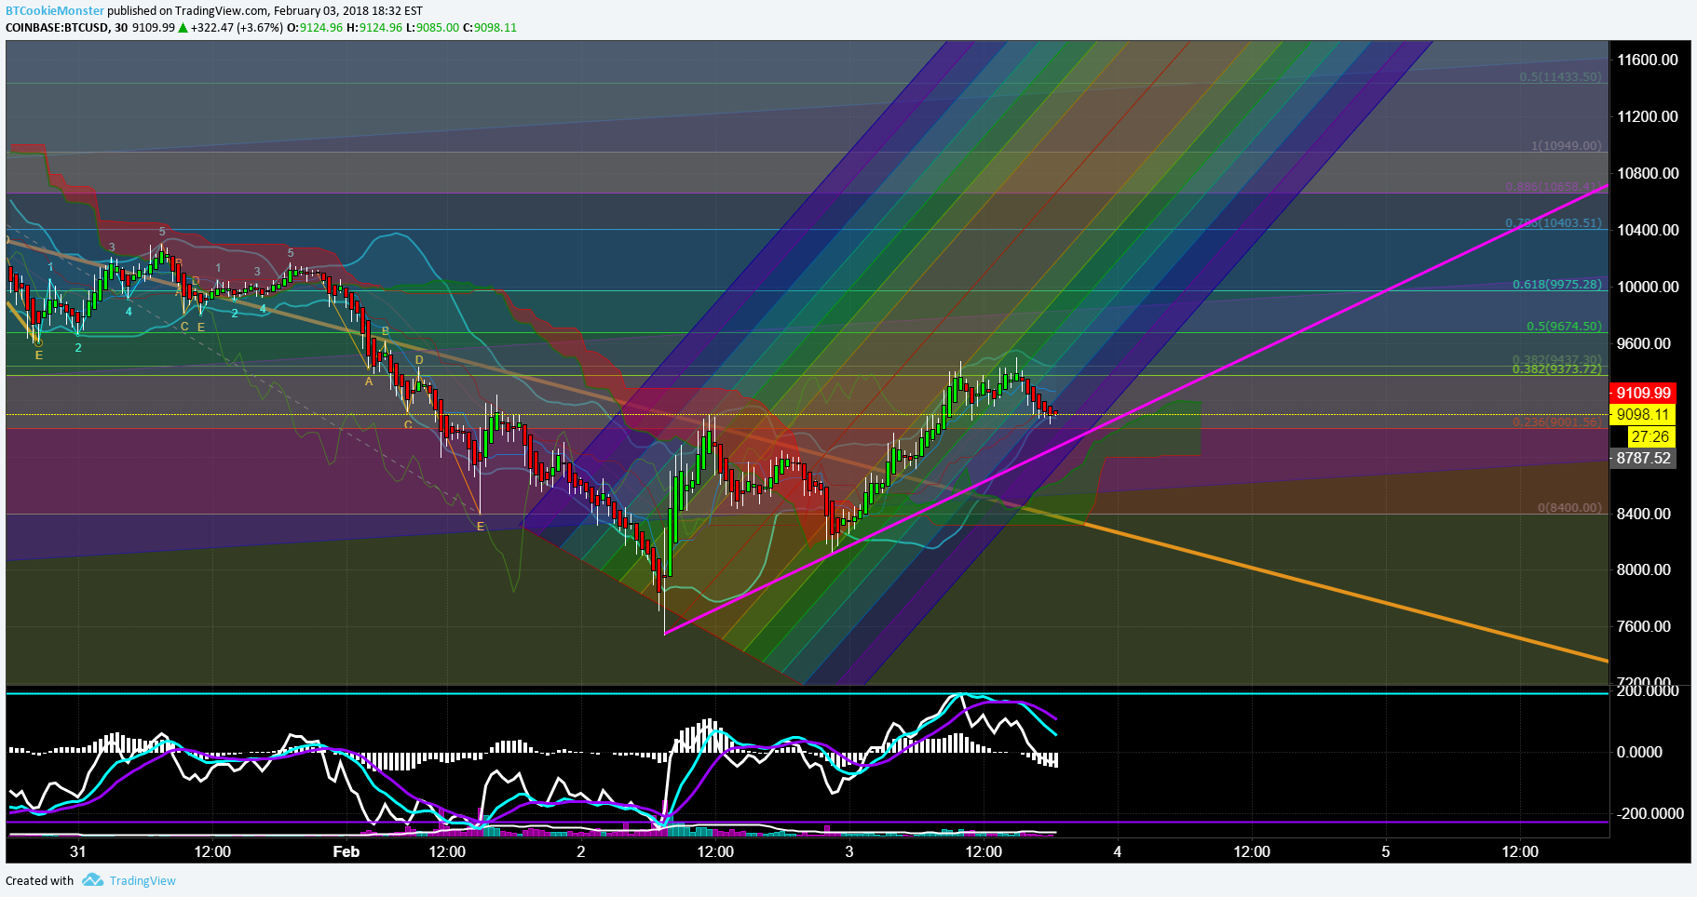This screenshot has height=897, width=1697.
Task: Click the L:9085.00 low value in header
Action: click(433, 27)
